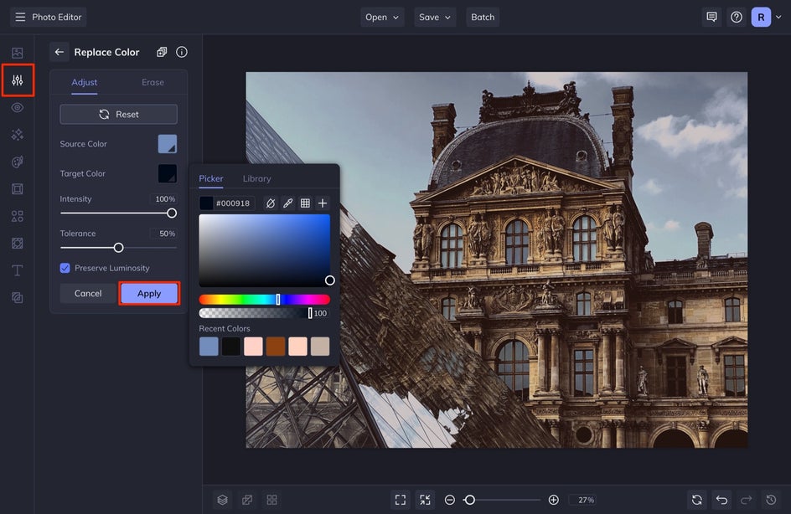Image resolution: width=791 pixels, height=514 pixels.
Task: Click Cancel in Replace Color
Action: pos(88,293)
